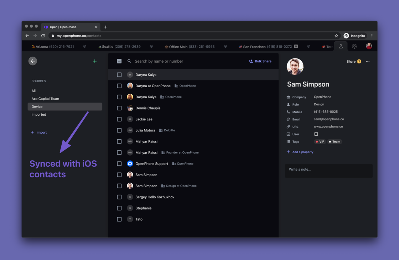Screen dimensions: 399x260
Task: Click the Jackie Lee initials avatar
Action: point(130,119)
